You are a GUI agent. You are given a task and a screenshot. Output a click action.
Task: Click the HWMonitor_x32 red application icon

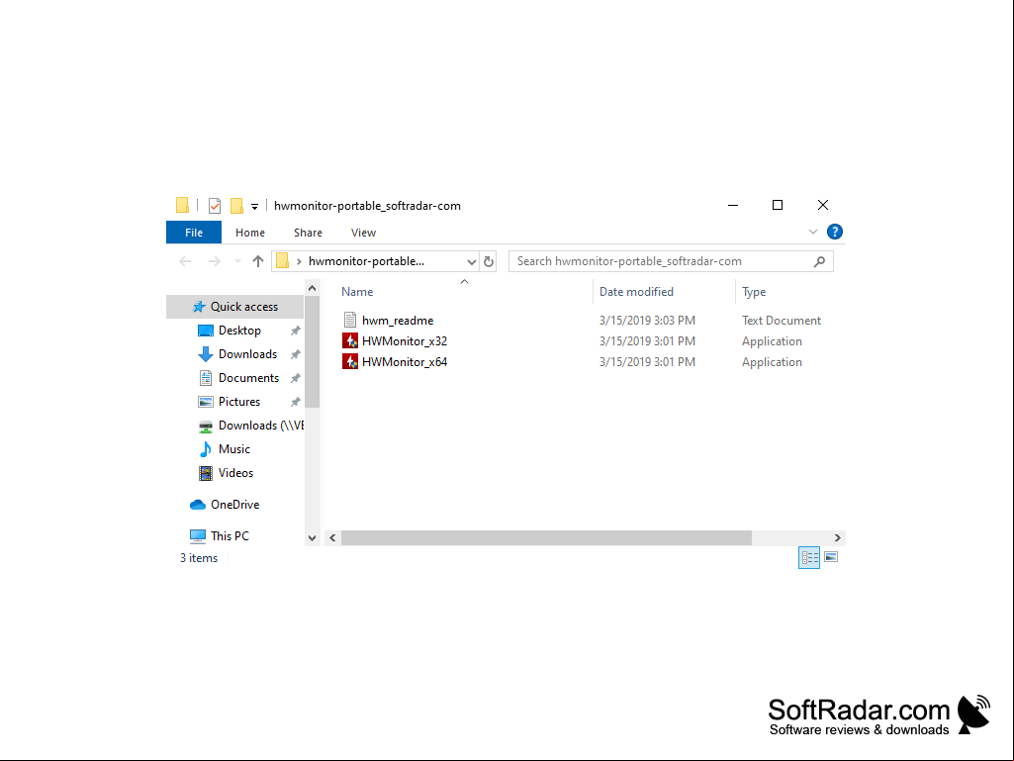pos(350,341)
